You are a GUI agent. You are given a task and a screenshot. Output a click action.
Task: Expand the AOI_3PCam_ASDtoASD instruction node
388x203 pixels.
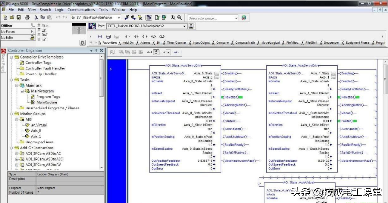click(17, 159)
